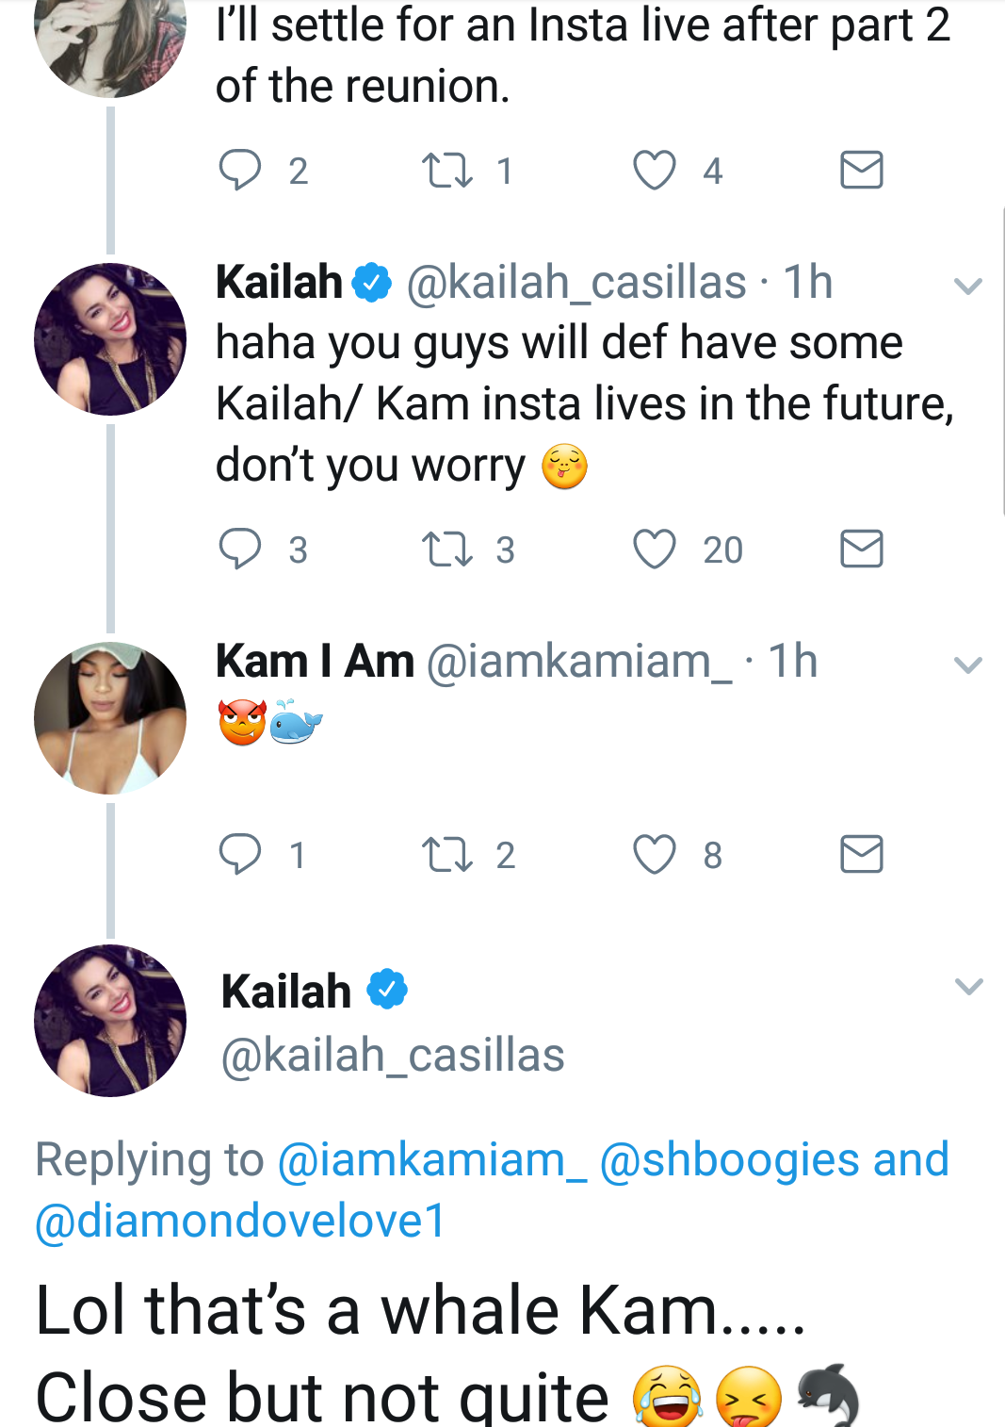Retweet the top Insta live reunion tweet
1005x1427 pixels.
point(447,170)
